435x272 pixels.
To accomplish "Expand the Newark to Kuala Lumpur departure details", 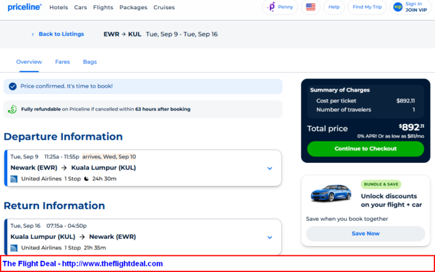I will [x=269, y=168].
